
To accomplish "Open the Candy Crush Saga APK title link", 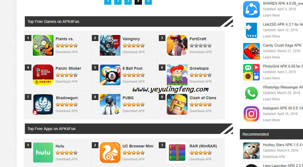I will (x=283, y=45).
